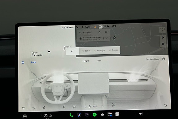Open the Profil menu
Image resolution: width=178 pixels, height=119 pixels.
tap(86, 27)
